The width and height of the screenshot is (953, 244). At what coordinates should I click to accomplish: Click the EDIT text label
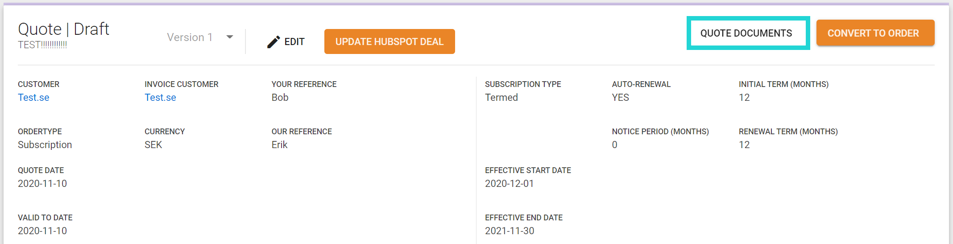pos(294,42)
